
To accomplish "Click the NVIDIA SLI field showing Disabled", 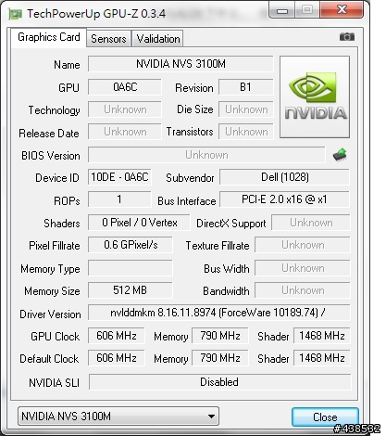I will pos(220,382).
